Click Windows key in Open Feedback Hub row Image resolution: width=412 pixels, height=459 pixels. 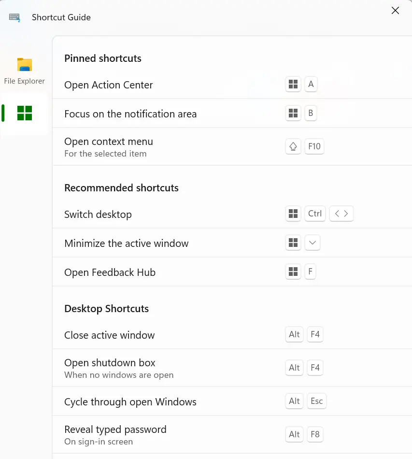293,272
